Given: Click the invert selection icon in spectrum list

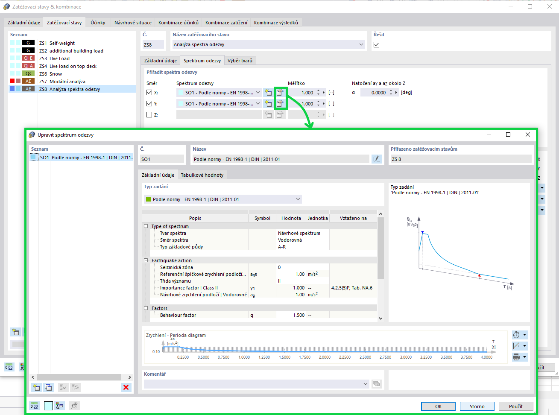Looking at the screenshot, I should pos(75,387).
